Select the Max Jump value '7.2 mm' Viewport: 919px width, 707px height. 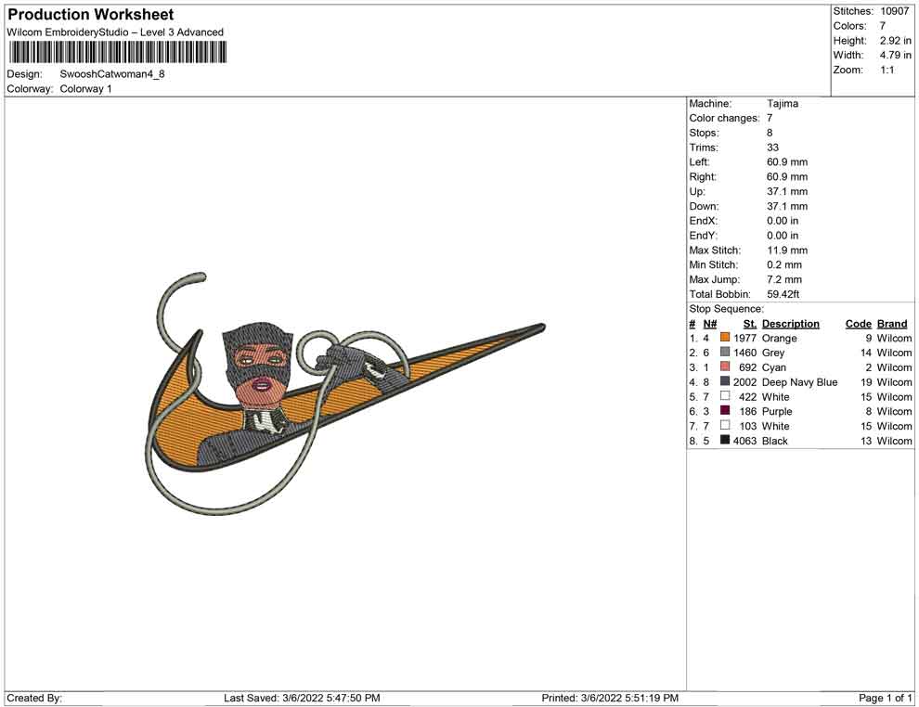(784, 279)
